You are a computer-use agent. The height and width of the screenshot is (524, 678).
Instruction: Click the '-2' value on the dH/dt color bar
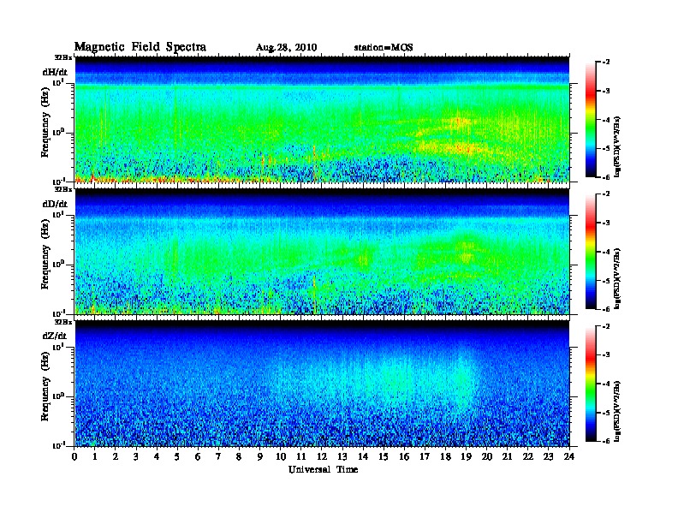(x=606, y=63)
